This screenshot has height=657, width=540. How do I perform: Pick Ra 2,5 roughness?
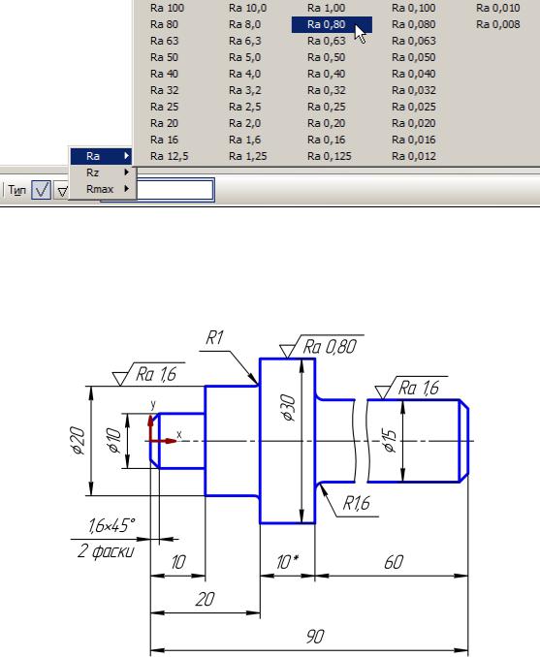(x=245, y=107)
